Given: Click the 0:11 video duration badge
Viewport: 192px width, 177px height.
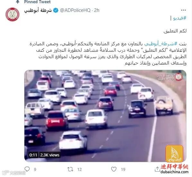Looking at the screenshot, I should pyautogui.click(x=33, y=155).
